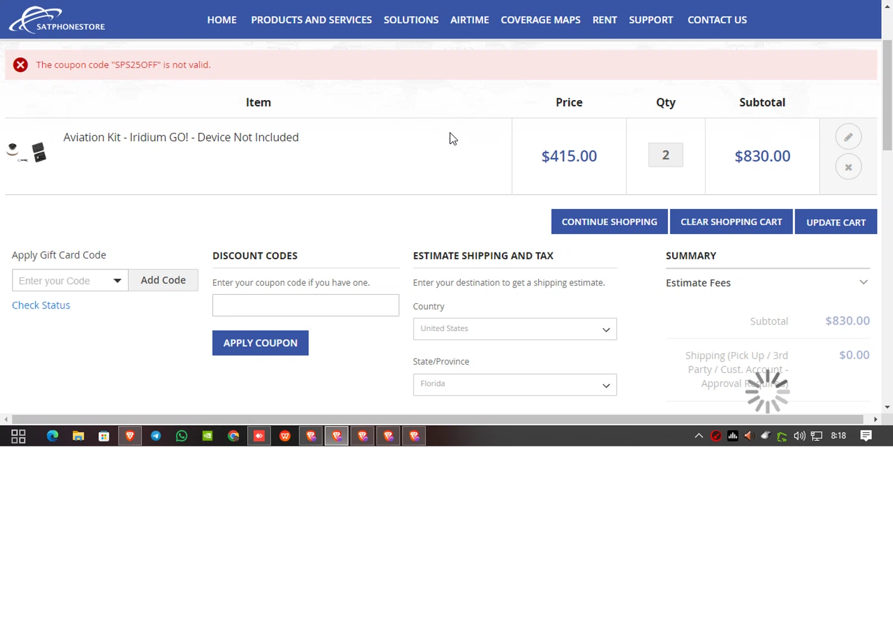Open Telegram from taskbar
The image size is (893, 639).
(156, 436)
